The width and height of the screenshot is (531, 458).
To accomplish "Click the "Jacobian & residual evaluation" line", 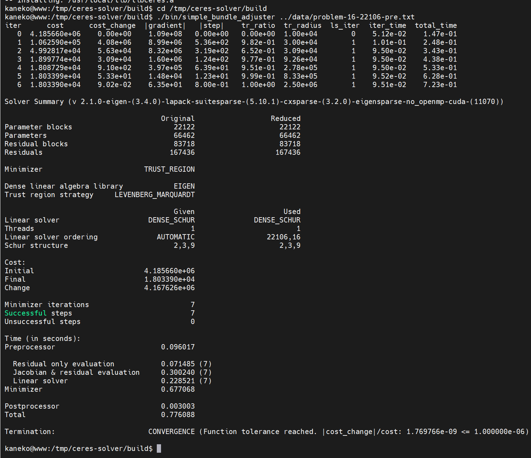I will tap(76, 372).
